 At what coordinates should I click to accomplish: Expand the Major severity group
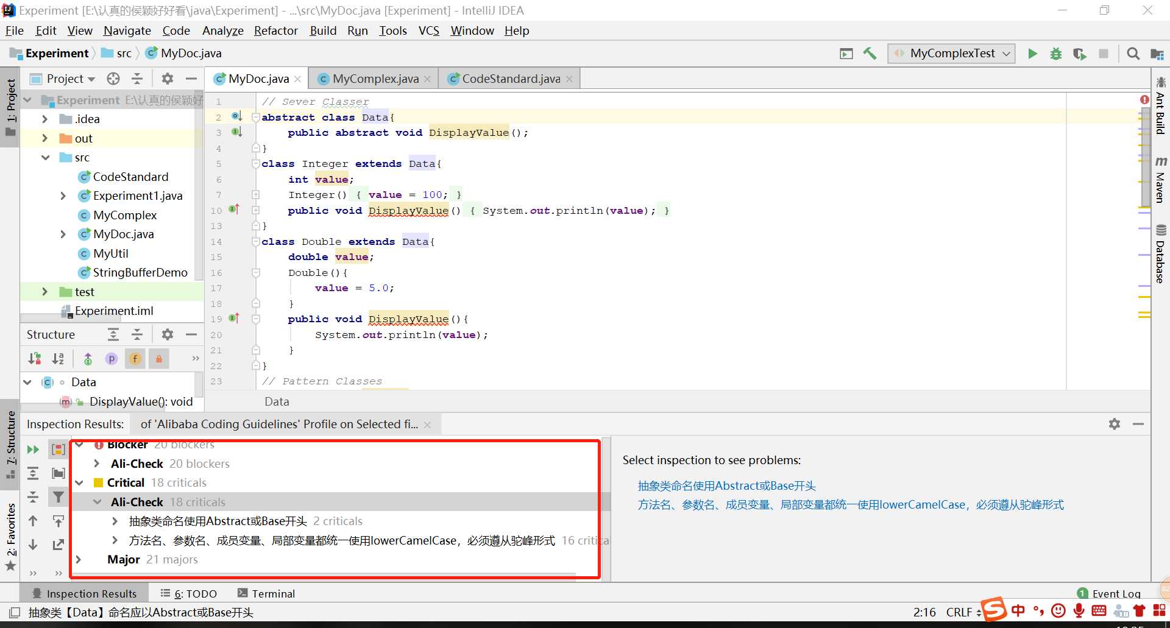click(79, 559)
